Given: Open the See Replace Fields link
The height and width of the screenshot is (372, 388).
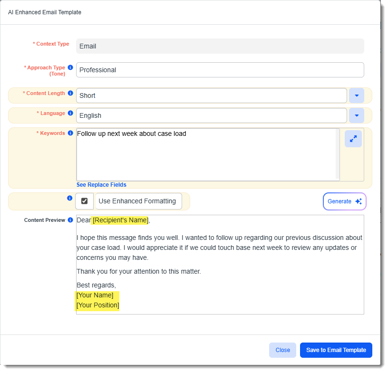Looking at the screenshot, I should (101, 185).
